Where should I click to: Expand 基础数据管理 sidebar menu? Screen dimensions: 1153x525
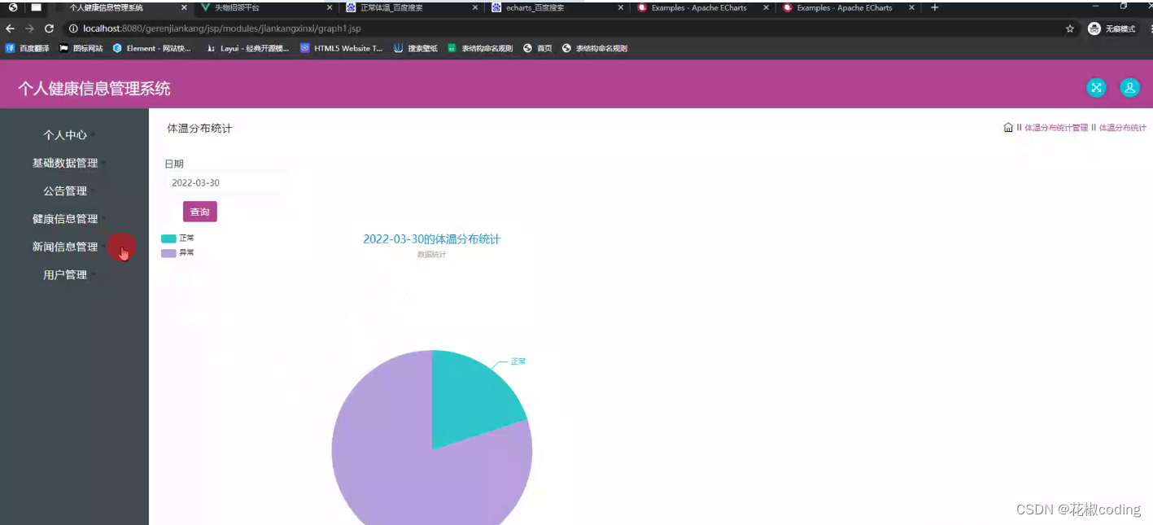pyautogui.click(x=65, y=163)
